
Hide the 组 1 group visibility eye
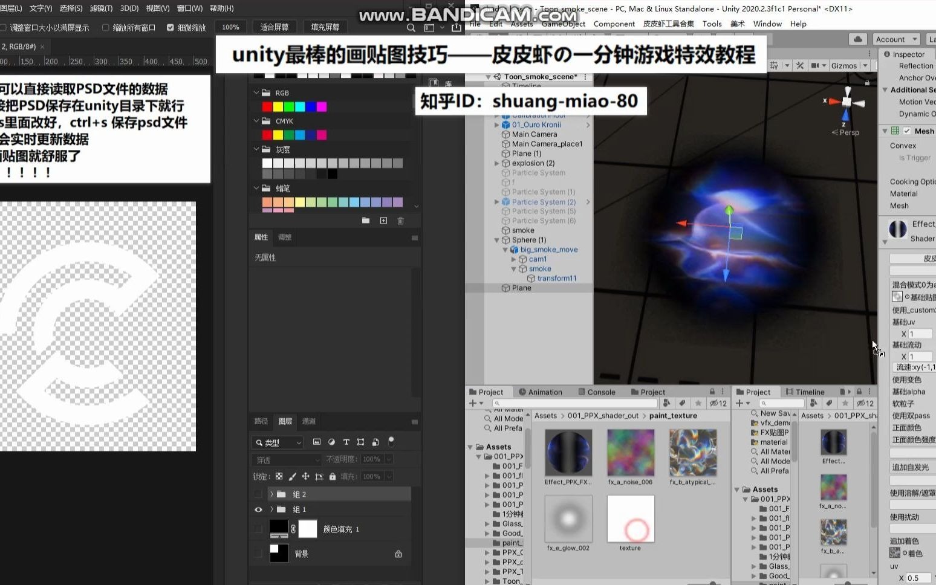point(258,509)
